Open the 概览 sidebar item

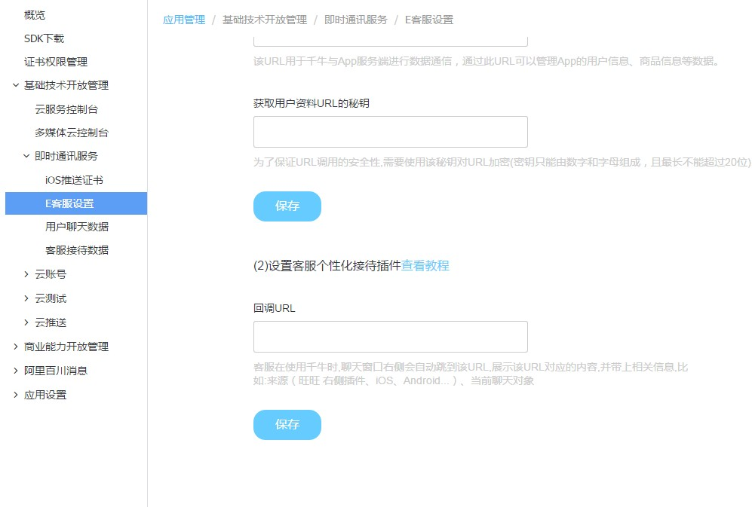pyautogui.click(x=35, y=15)
